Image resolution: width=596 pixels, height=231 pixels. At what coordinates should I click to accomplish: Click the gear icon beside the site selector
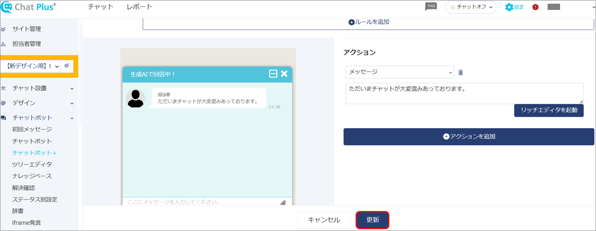pos(67,66)
